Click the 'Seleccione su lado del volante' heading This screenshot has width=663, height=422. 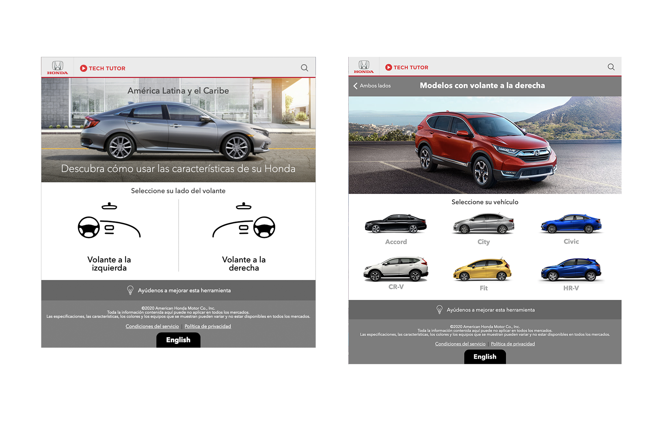coord(178,191)
